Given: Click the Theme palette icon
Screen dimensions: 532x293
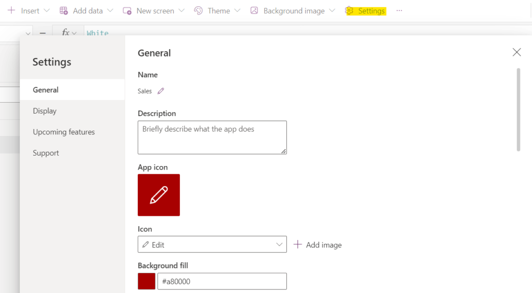Looking at the screenshot, I should [198, 10].
